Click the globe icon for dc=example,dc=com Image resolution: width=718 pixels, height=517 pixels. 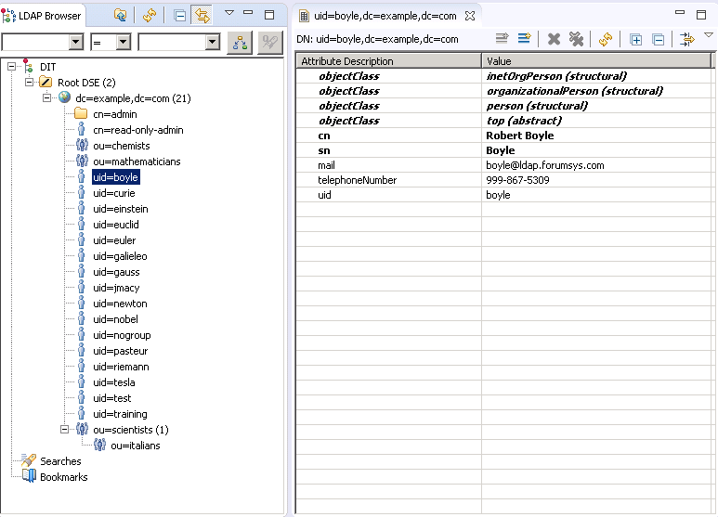pos(65,97)
